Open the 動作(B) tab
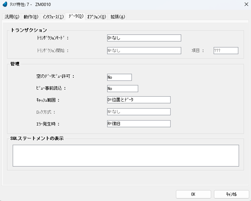Screen dimensions: 251x201 tap(31, 17)
